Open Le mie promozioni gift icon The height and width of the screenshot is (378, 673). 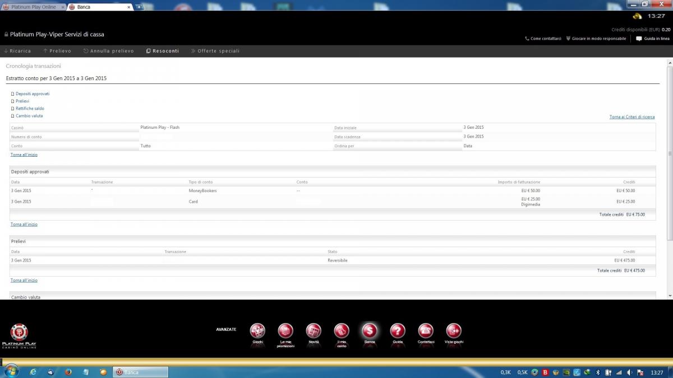(x=285, y=331)
